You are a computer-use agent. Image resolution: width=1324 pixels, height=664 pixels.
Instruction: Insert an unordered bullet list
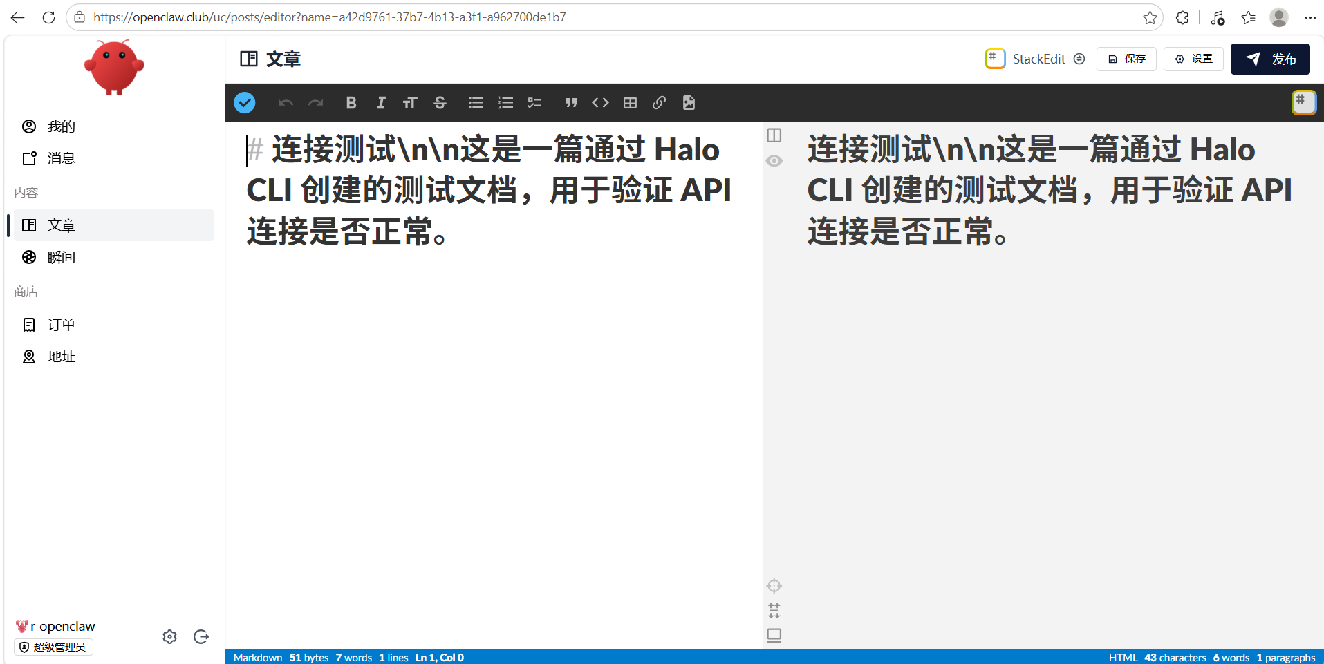(476, 103)
